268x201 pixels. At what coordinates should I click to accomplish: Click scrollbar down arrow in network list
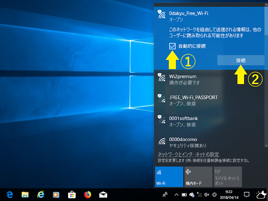[266, 146]
